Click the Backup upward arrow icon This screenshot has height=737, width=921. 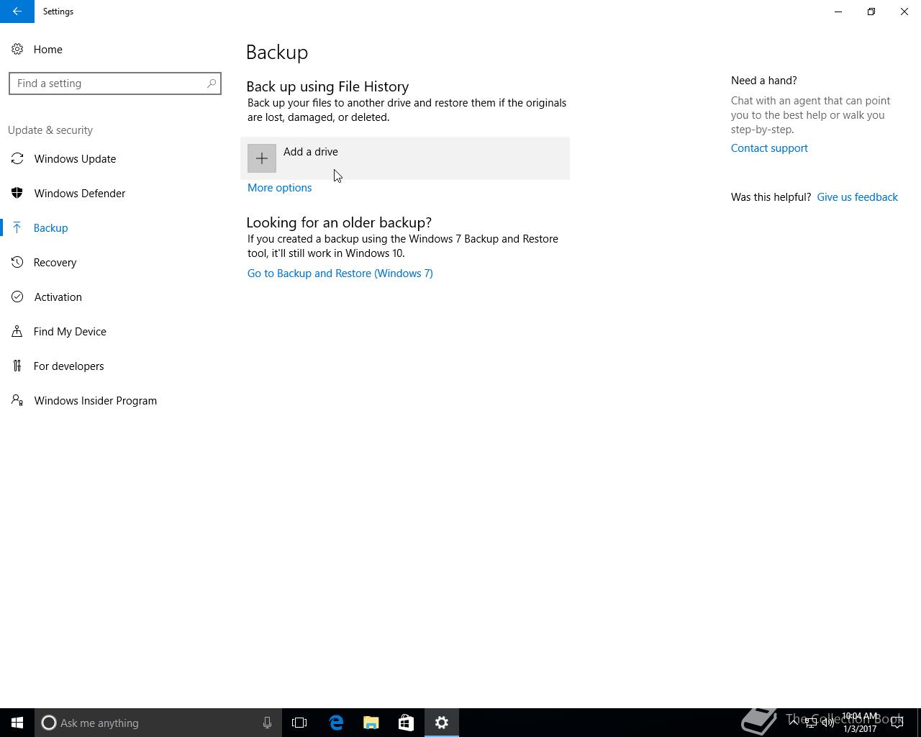point(17,228)
